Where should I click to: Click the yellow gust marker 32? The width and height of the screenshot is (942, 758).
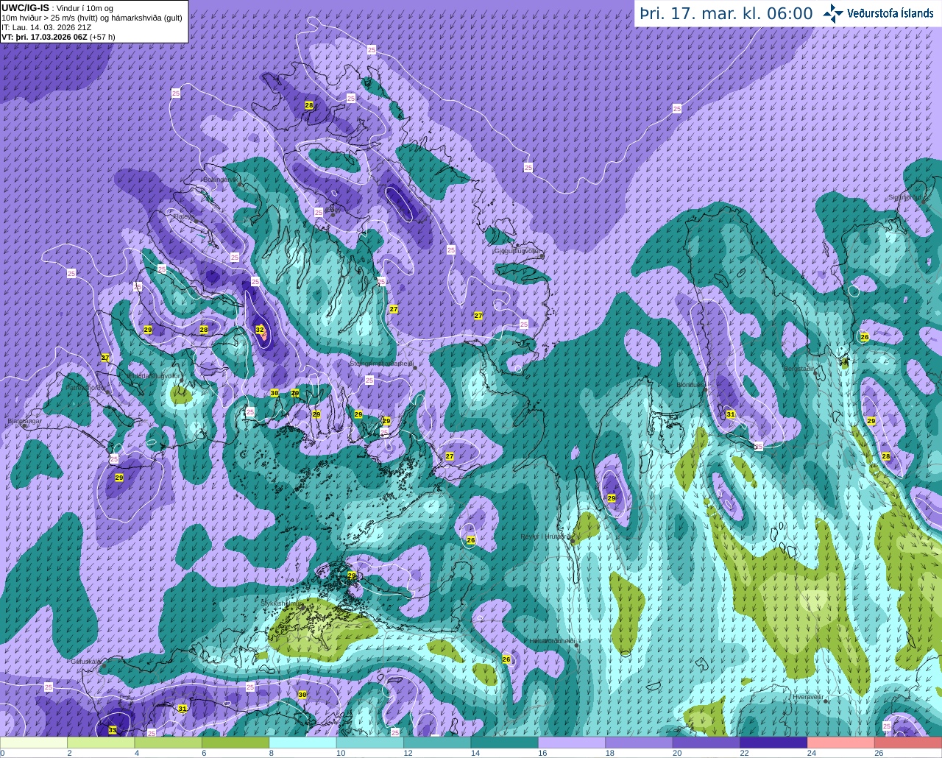(x=260, y=330)
